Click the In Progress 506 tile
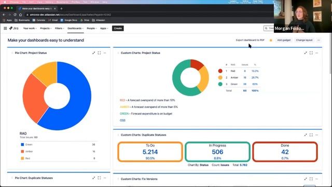Viewport: 332px width, 187px height. (x=217, y=152)
